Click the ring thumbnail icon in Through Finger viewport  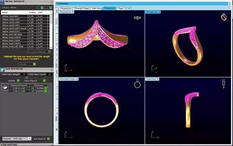point(137,84)
